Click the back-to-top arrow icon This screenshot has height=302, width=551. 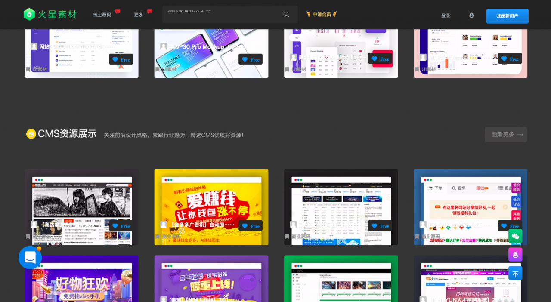[x=515, y=273]
